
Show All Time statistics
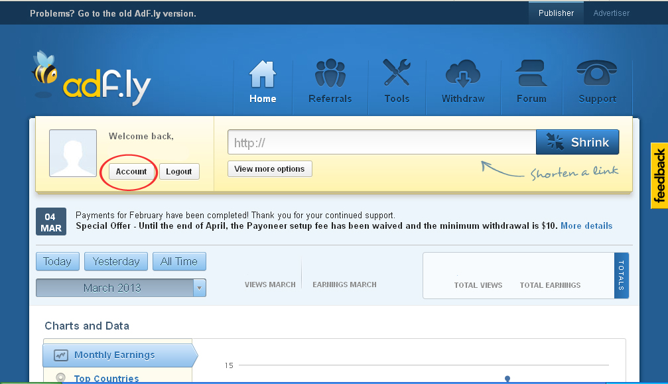179,261
